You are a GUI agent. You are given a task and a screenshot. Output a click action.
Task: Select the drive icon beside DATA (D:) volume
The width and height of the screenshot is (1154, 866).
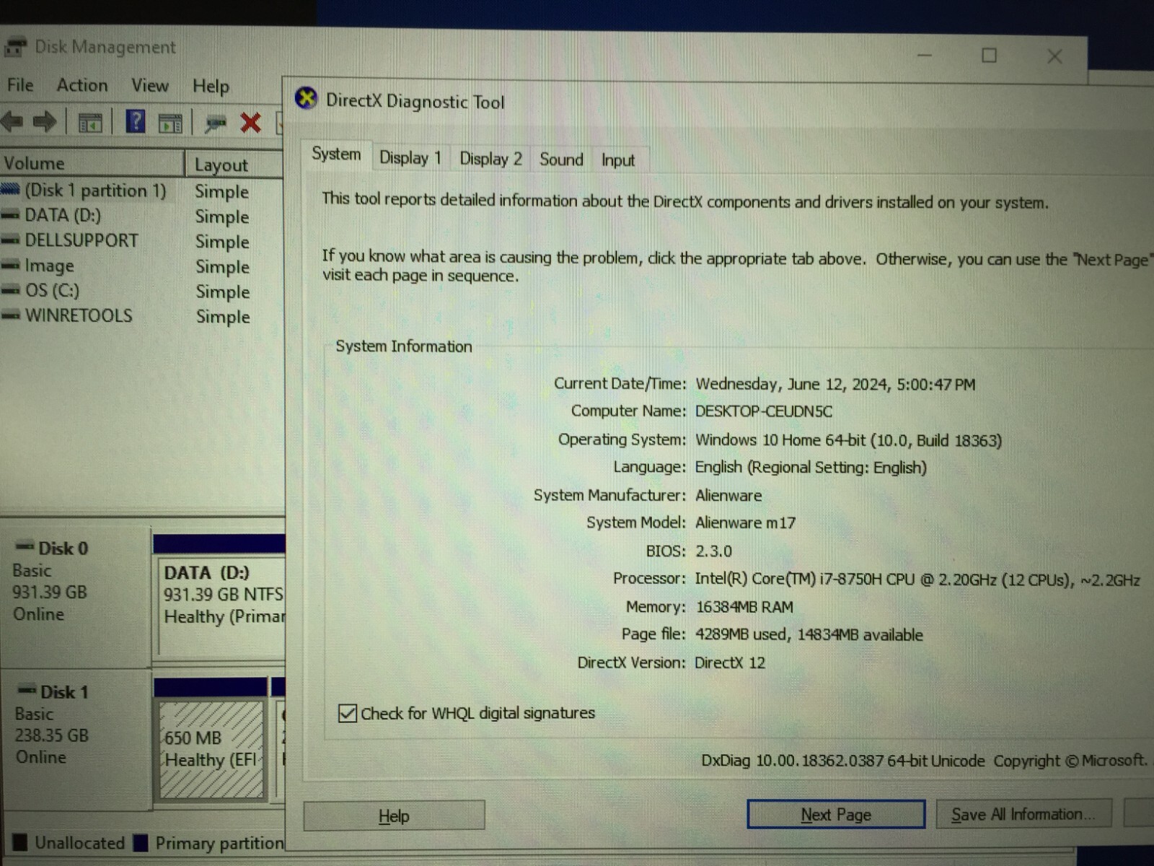(x=11, y=215)
